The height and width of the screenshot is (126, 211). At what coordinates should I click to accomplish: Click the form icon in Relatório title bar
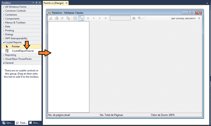tap(50, 13)
